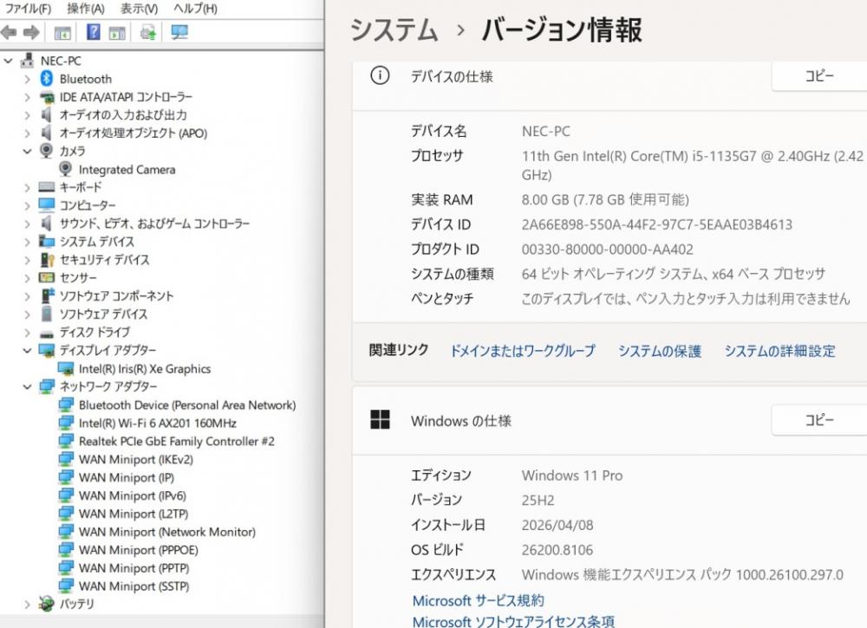
Task: Select WAN Miniport (IPv6) entry
Action: 132,496
